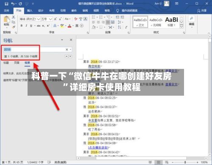Click the Sort A-Z icon

(120, 27)
